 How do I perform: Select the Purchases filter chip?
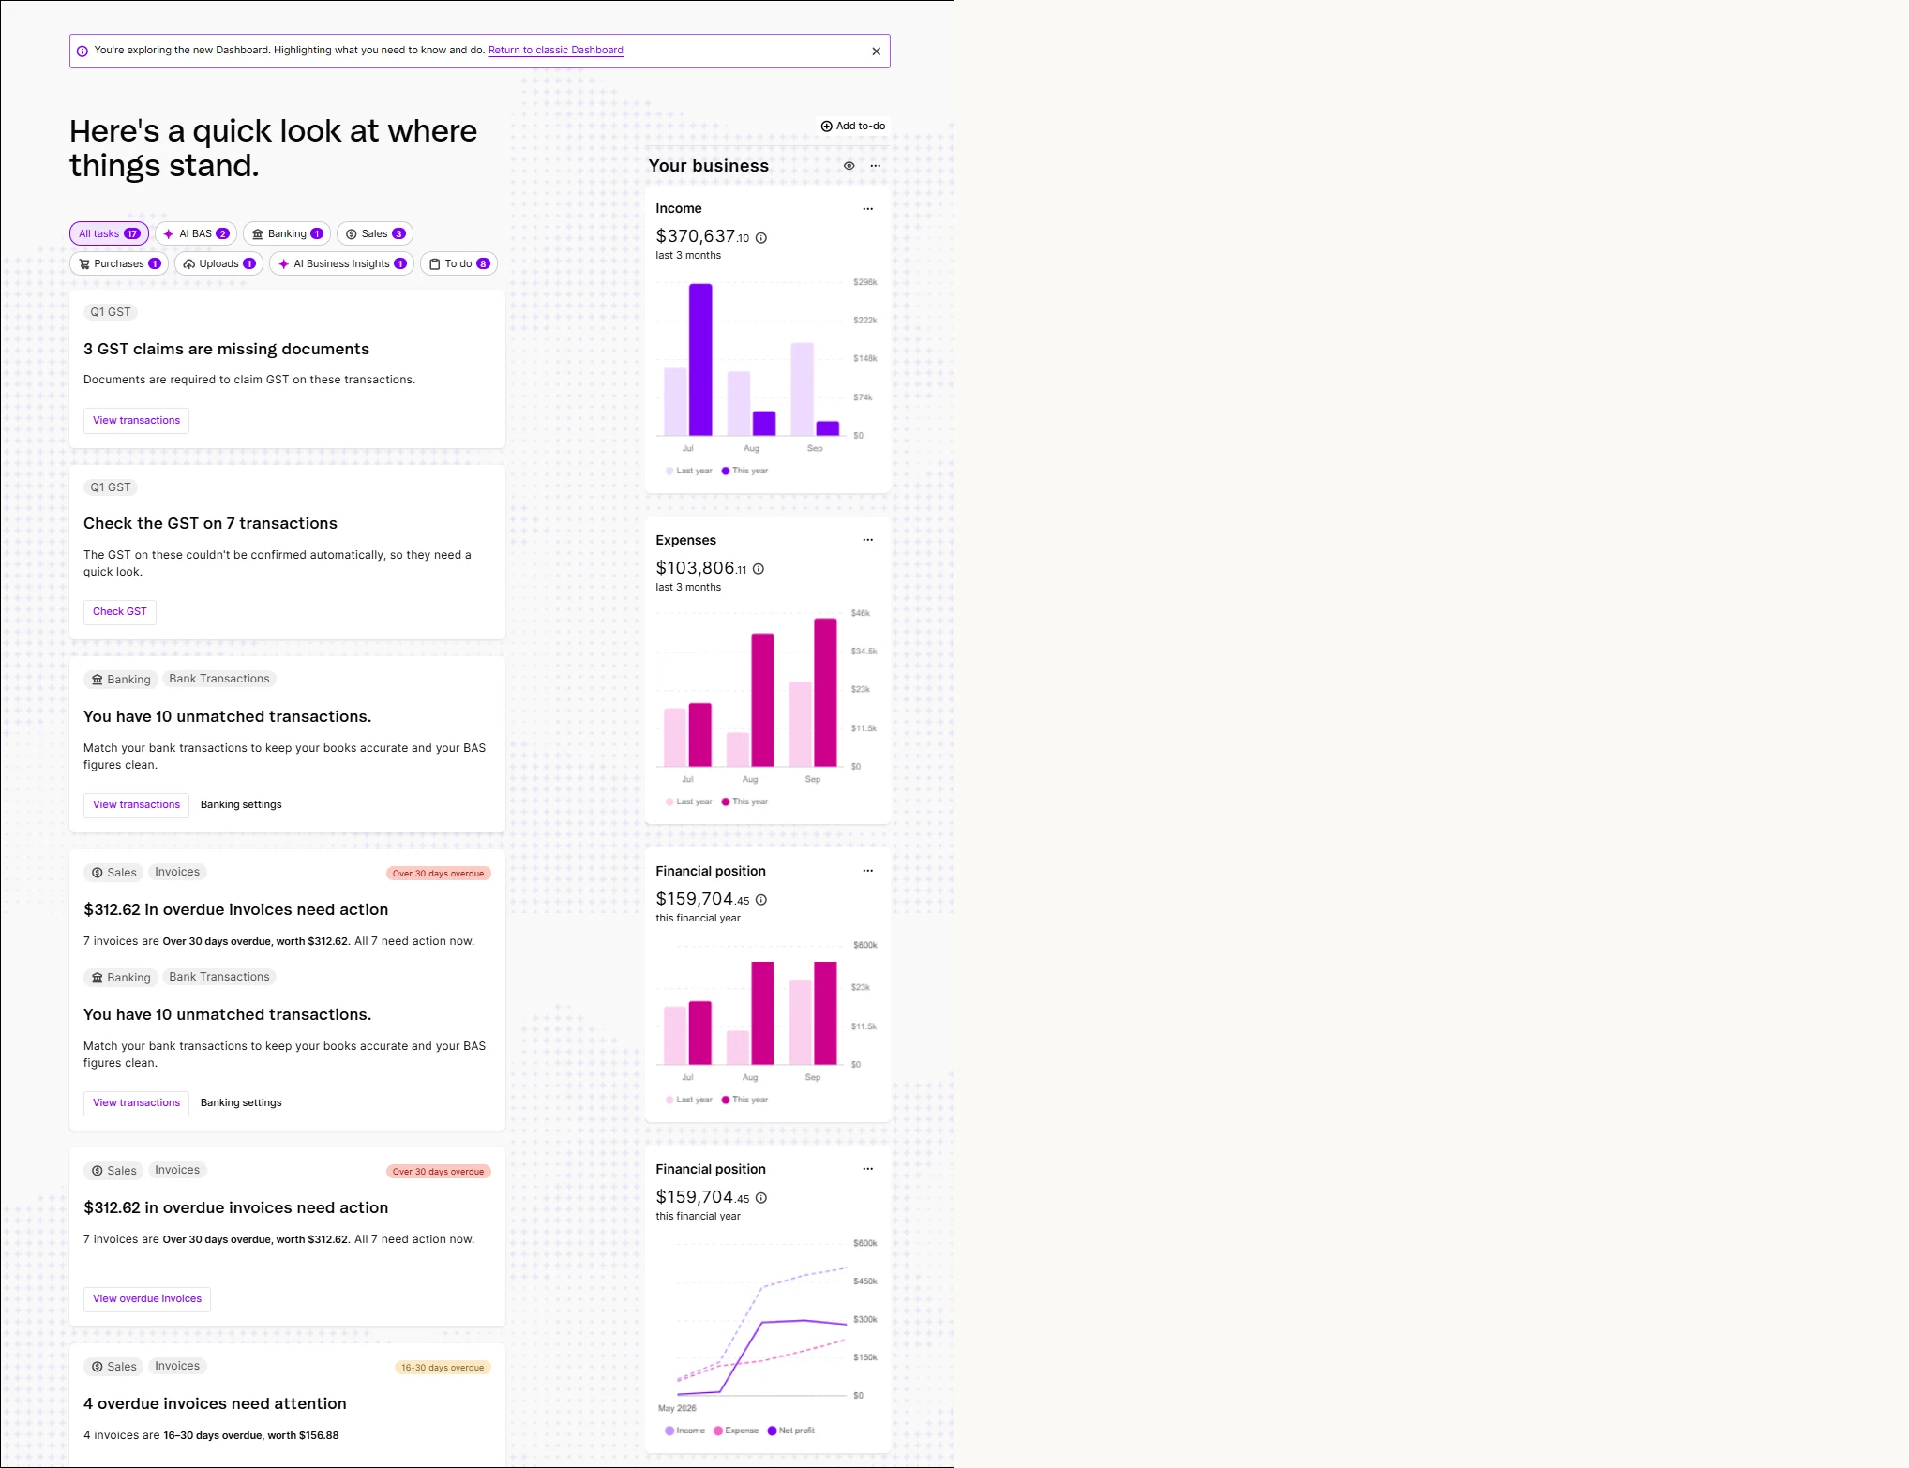[119, 263]
